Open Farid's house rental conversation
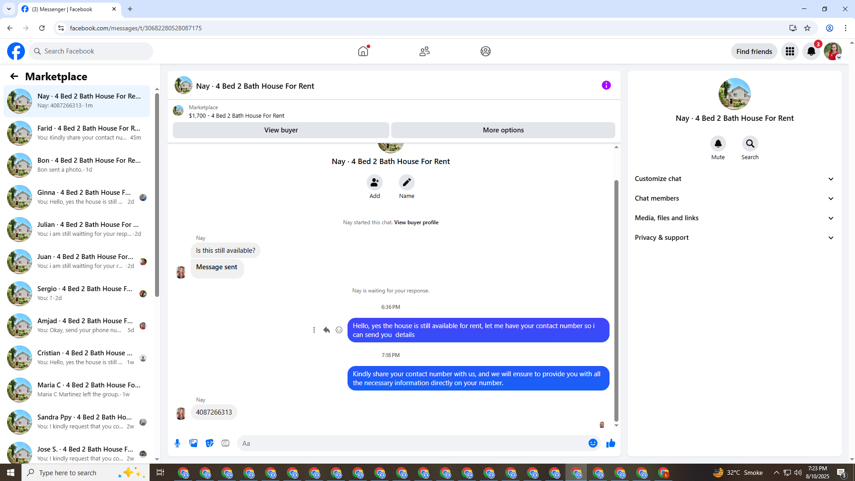Screen dimensions: 855x481 pyautogui.click(x=77, y=133)
